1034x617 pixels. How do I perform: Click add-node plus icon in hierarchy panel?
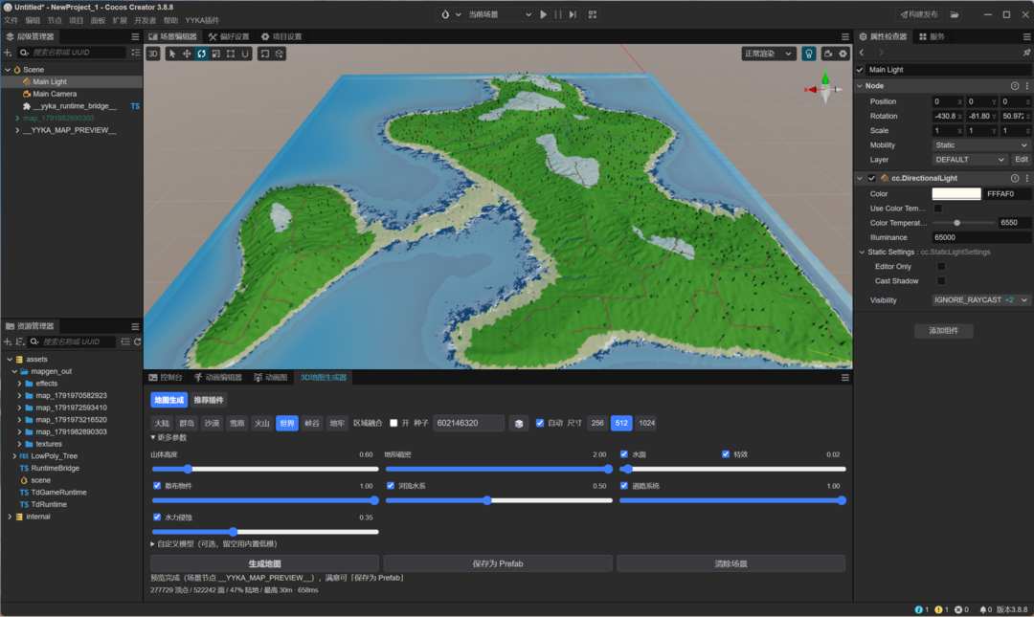click(x=8, y=52)
